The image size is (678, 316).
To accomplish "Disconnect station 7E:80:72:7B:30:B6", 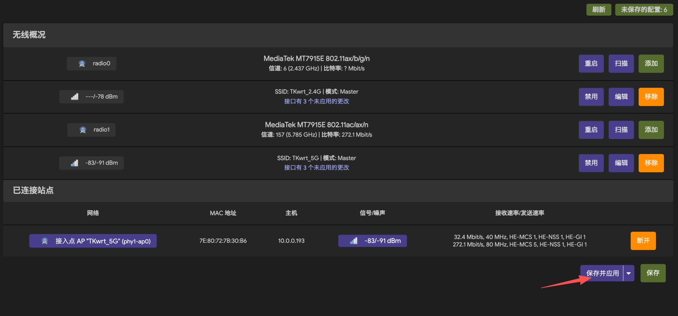I will tap(643, 241).
